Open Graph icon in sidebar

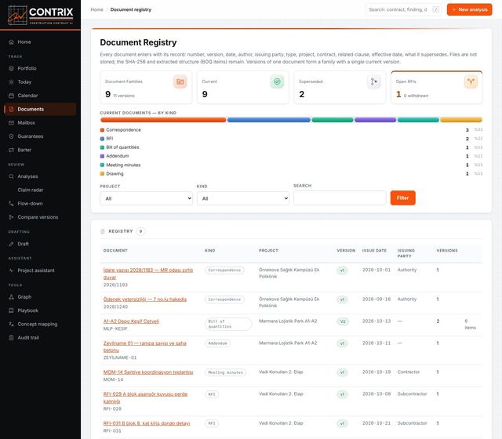pyautogui.click(x=11, y=297)
